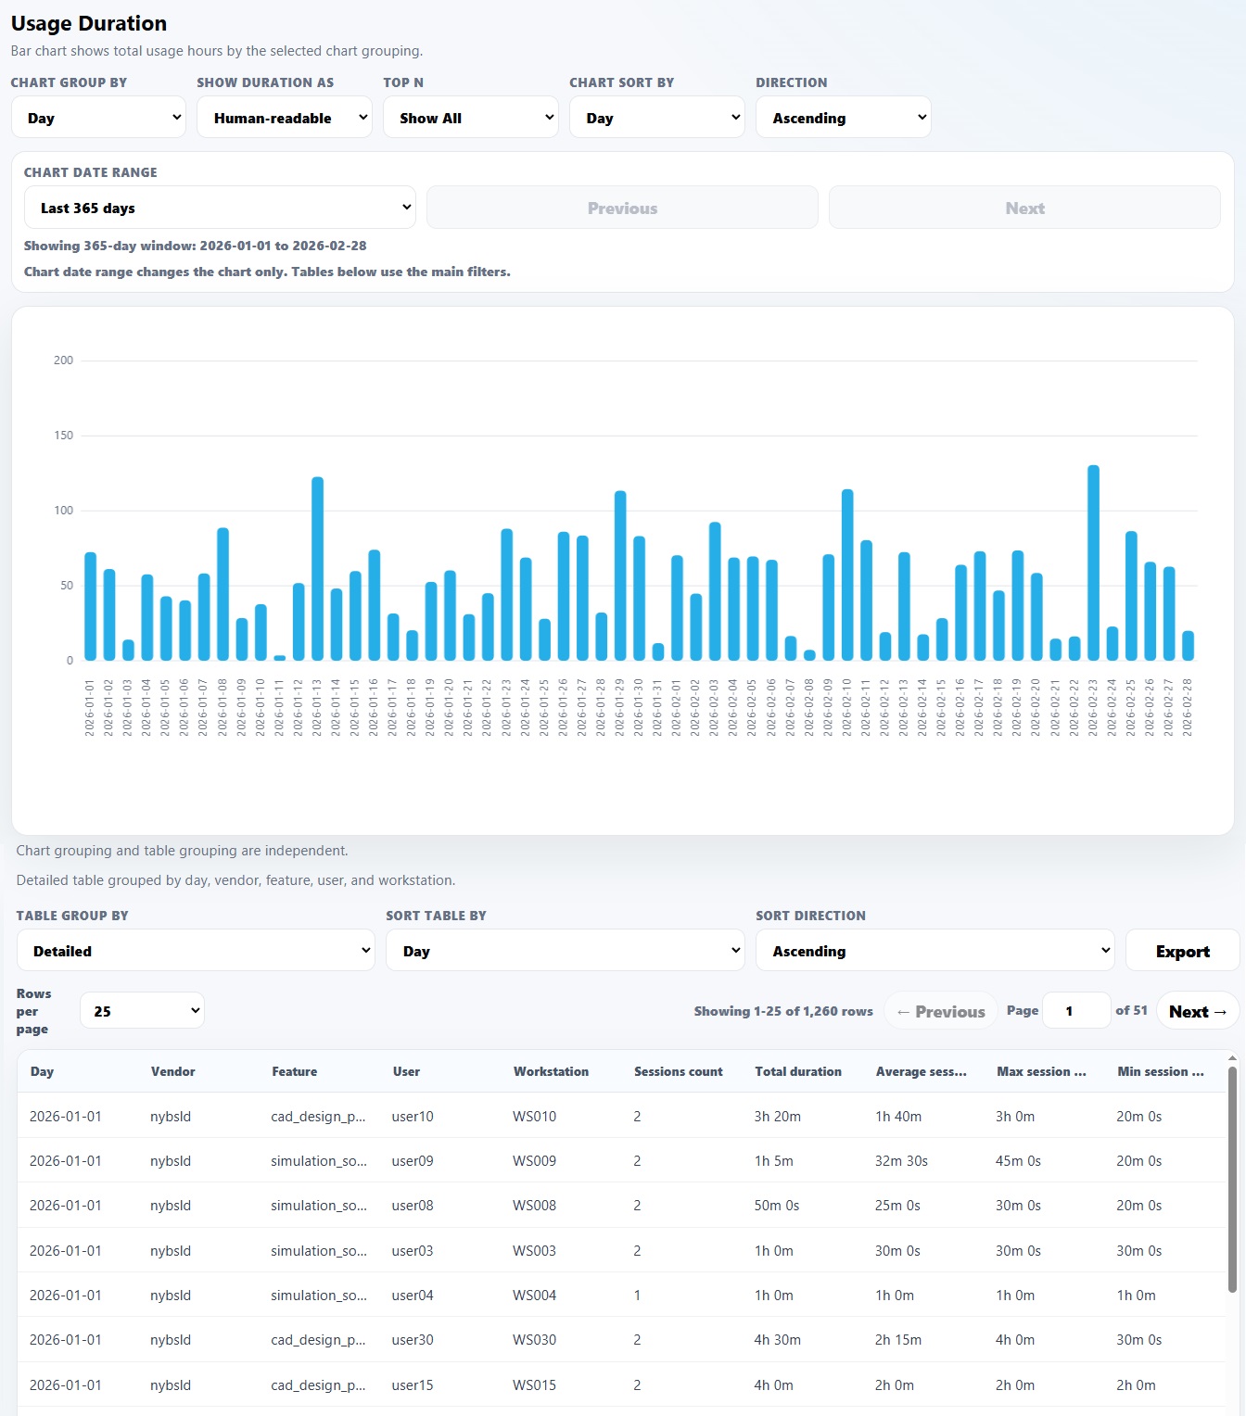Click the Usage Duration heading
The width and height of the screenshot is (1246, 1416).
[x=89, y=23]
